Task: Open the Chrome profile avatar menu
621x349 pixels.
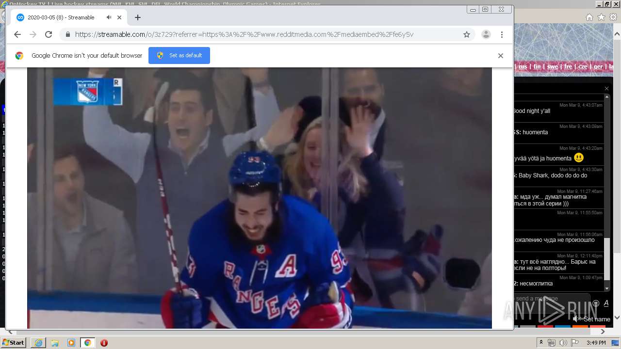Action: click(x=486, y=34)
